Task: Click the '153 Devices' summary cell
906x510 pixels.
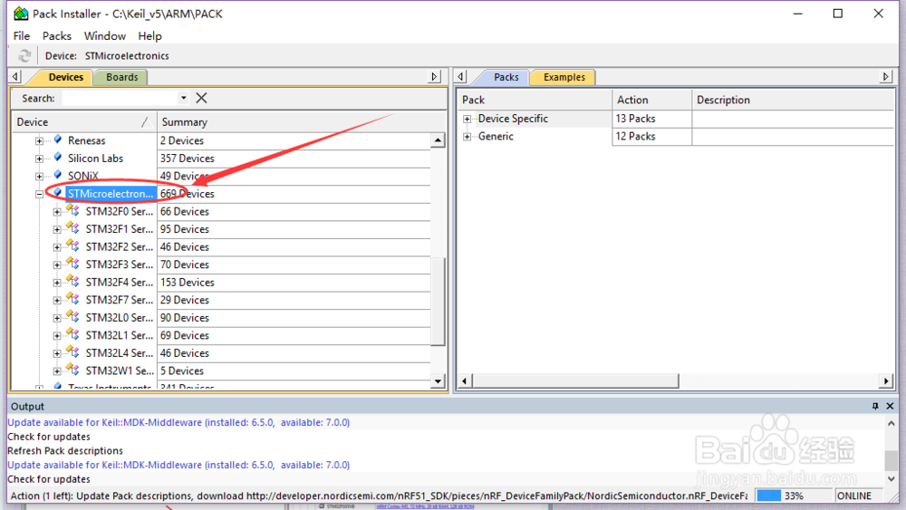Action: (x=294, y=283)
